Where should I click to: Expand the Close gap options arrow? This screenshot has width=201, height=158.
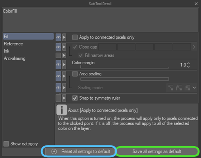point(194,47)
